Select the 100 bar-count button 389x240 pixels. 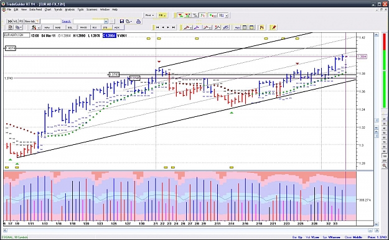tap(384, 156)
